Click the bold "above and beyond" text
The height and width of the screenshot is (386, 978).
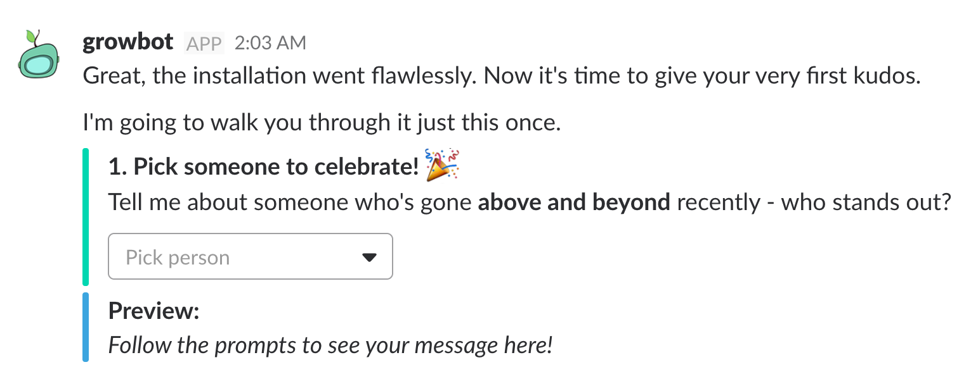pyautogui.click(x=573, y=202)
